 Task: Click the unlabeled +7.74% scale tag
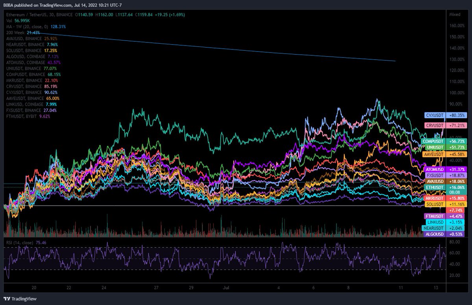point(456,211)
